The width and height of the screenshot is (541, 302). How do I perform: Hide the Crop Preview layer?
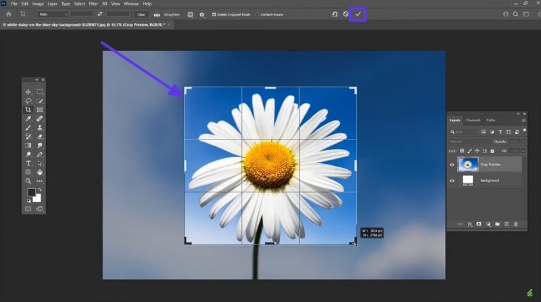(x=452, y=165)
